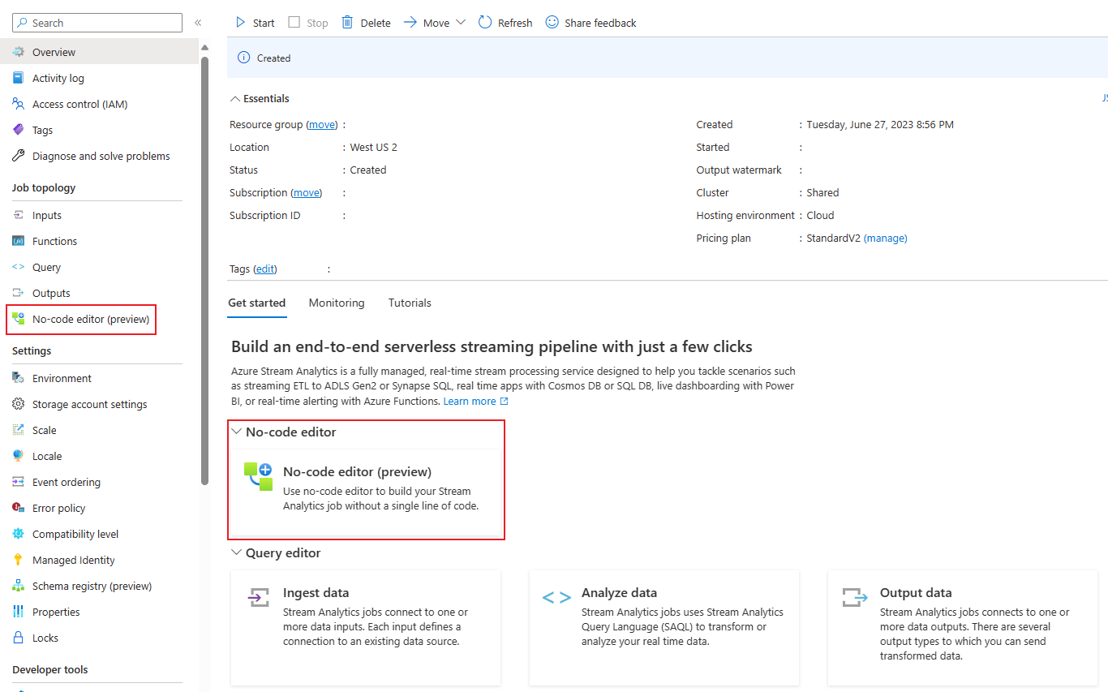Screen dimensions: 1108x692
Task: Switch to the Tutorials tab
Action: [x=410, y=303]
